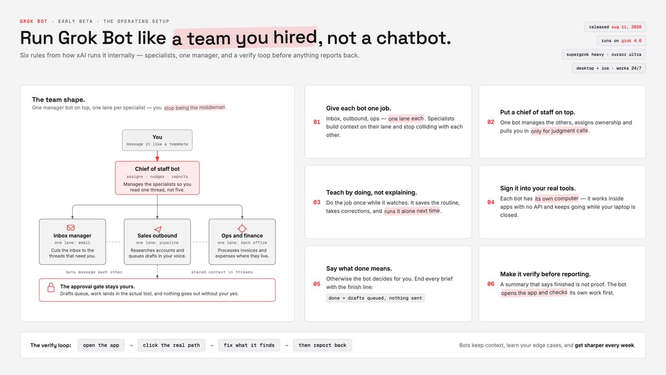This screenshot has height=375, width=666.
Task: Click the bold 'get sharper every week' text
Action: point(604,345)
